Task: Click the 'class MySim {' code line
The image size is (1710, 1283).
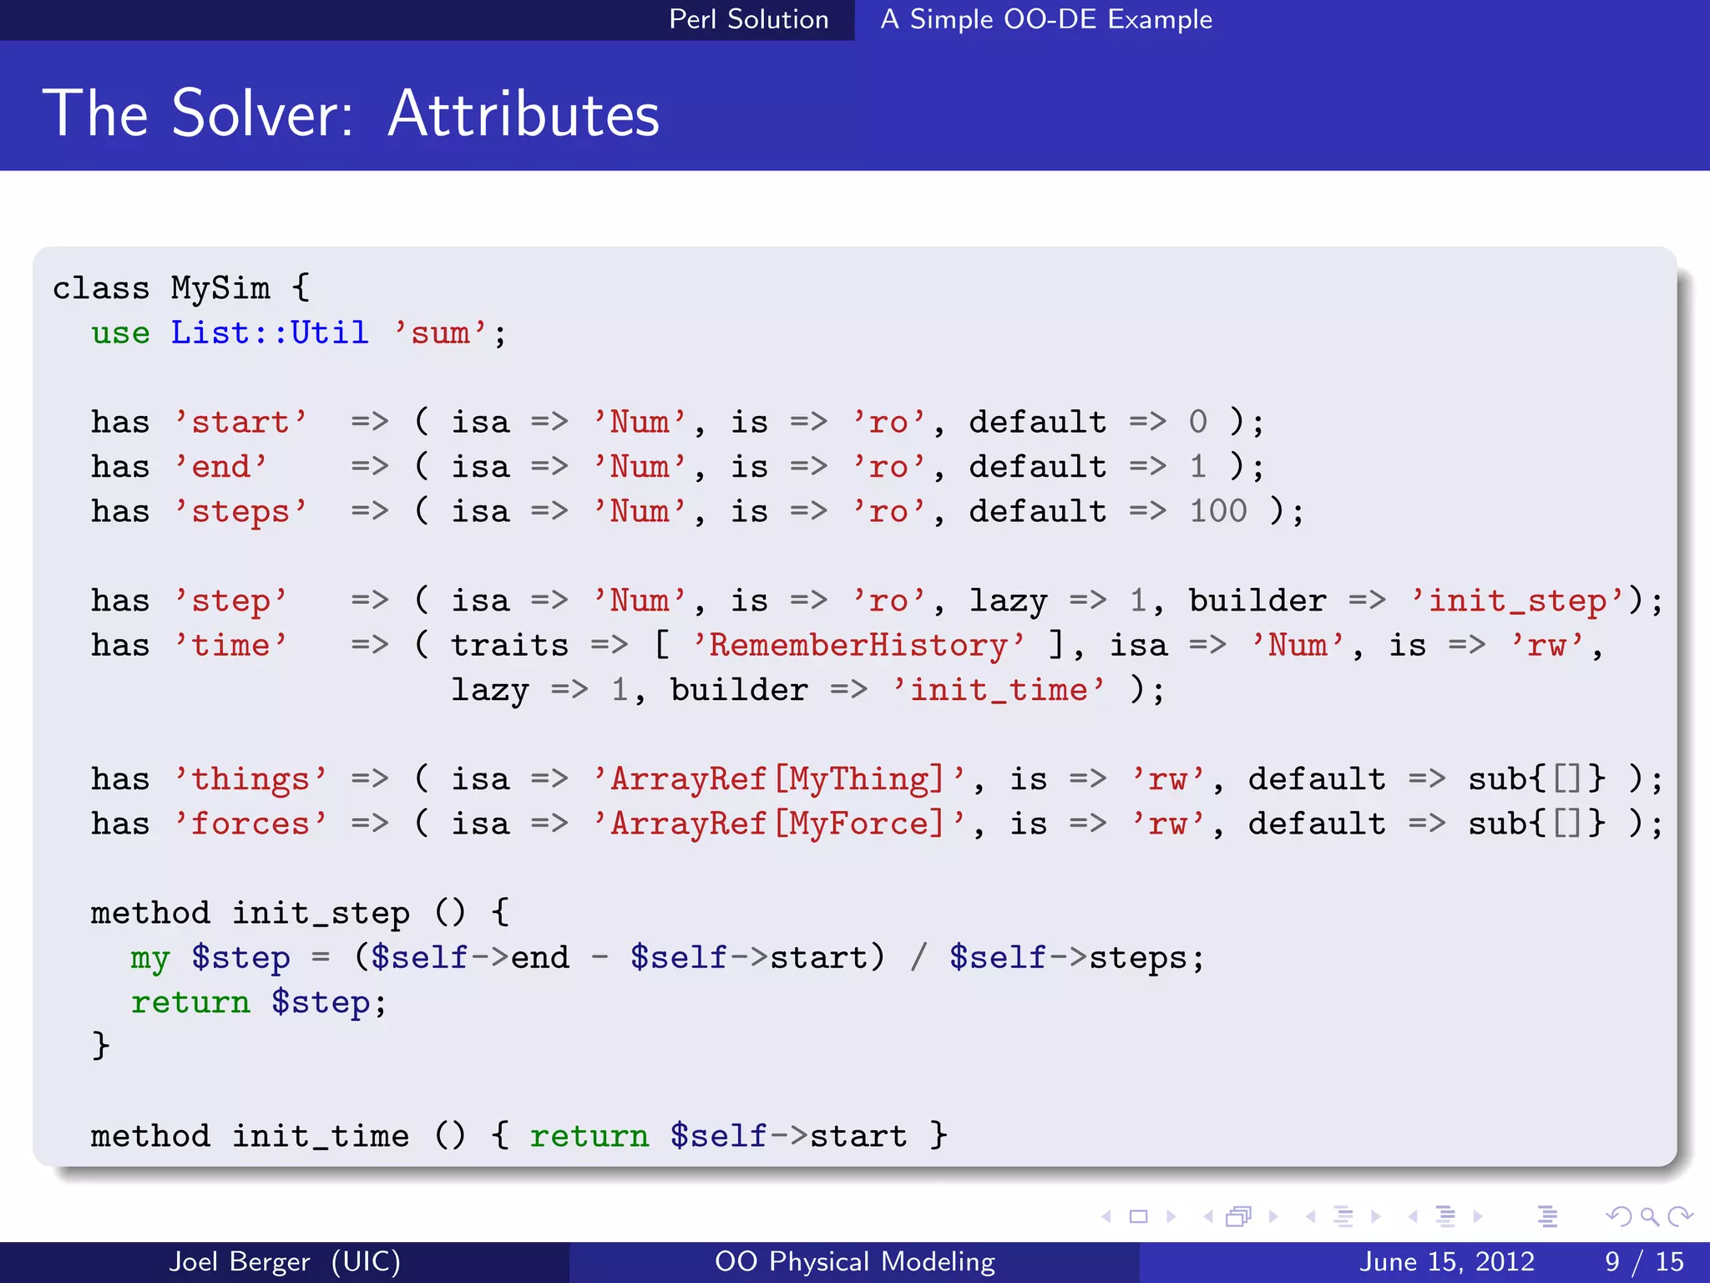Action: point(181,288)
